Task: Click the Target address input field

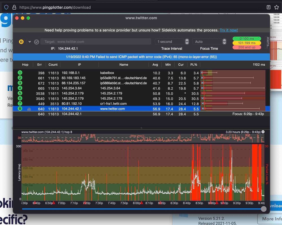Action: [96, 42]
